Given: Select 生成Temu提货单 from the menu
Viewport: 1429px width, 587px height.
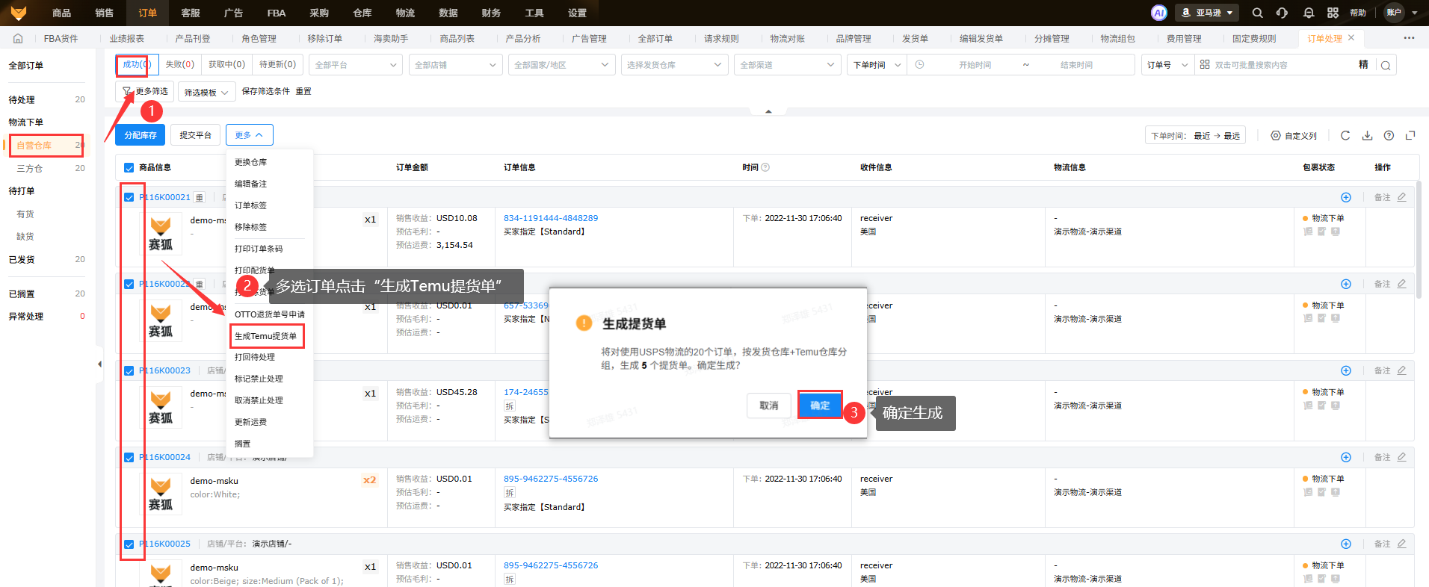Looking at the screenshot, I should pos(266,336).
